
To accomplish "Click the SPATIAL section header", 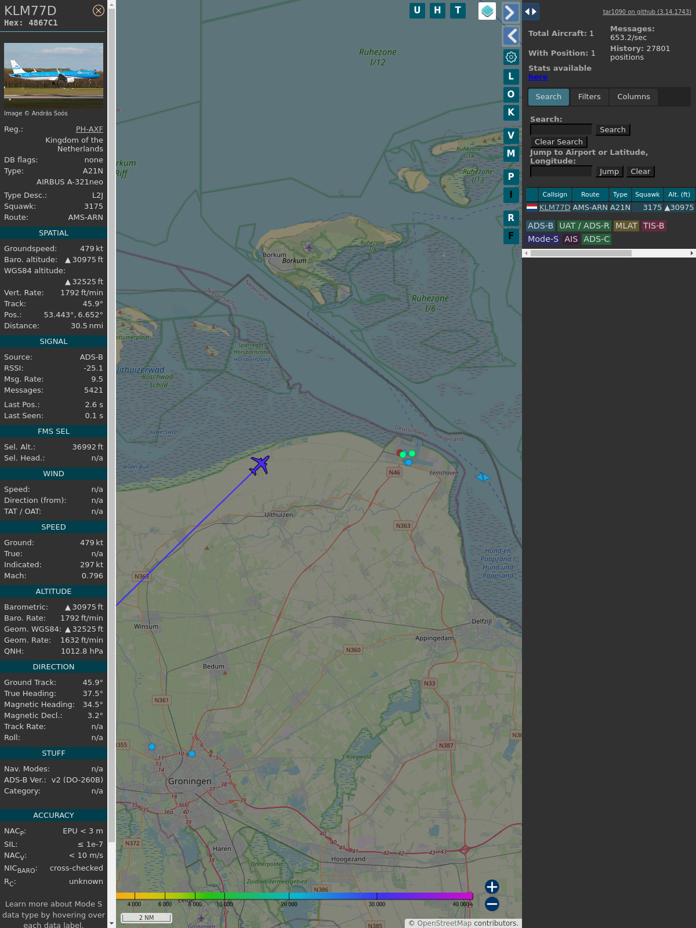I will (x=53, y=233).
